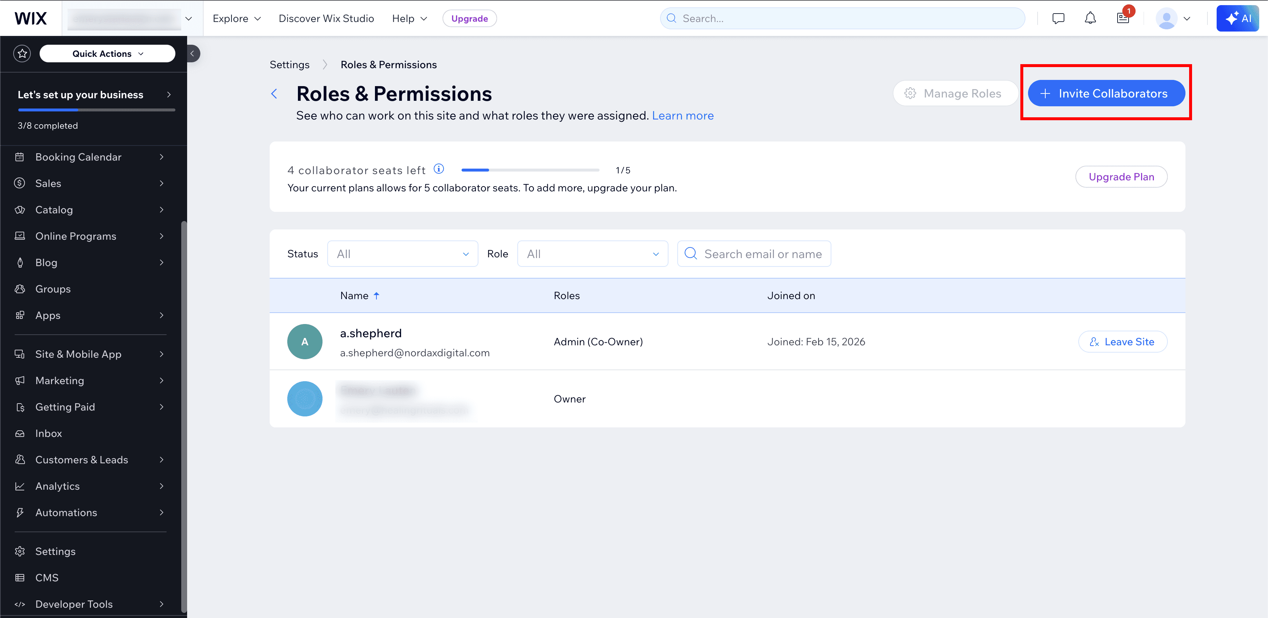The image size is (1268, 618).
Task: Open the Inbox icon in sidebar
Action: tap(20, 433)
